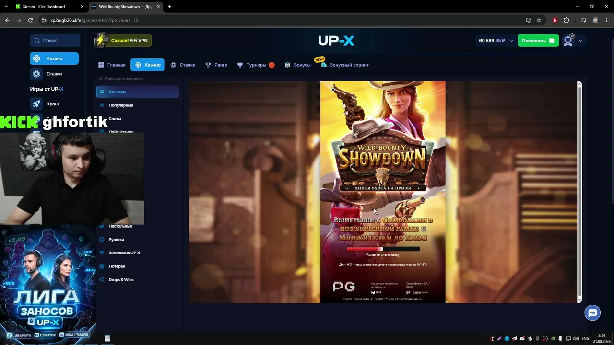The width and height of the screenshot is (614, 345).
Task: Open the Ранги tab
Action: point(216,65)
